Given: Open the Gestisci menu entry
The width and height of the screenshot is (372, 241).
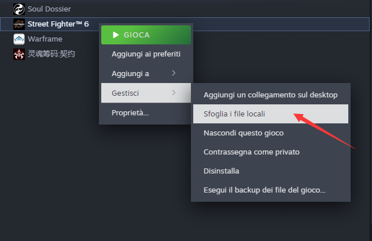Looking at the screenshot, I should click(146, 93).
